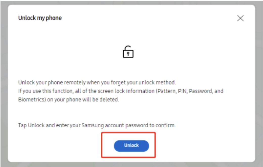Screen dimensions: 263x167
Task: Close the Unlock my phone dialog
Action: (x=240, y=18)
